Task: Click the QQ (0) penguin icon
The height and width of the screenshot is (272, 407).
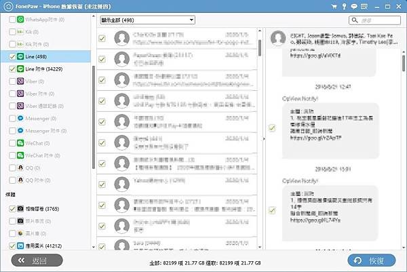Action: pos(20,168)
